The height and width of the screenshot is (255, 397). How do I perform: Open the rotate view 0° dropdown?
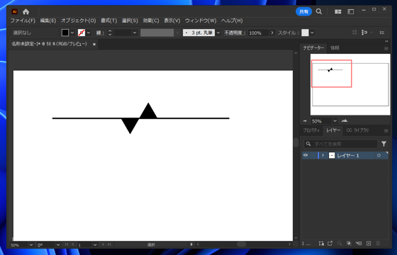58,245
